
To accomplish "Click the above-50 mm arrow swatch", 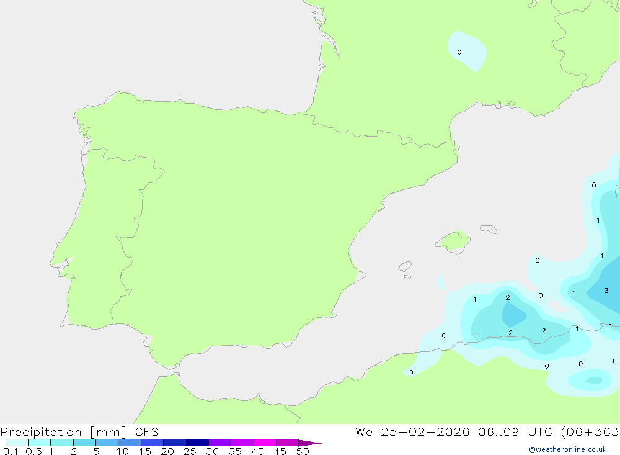I will pos(309,443).
